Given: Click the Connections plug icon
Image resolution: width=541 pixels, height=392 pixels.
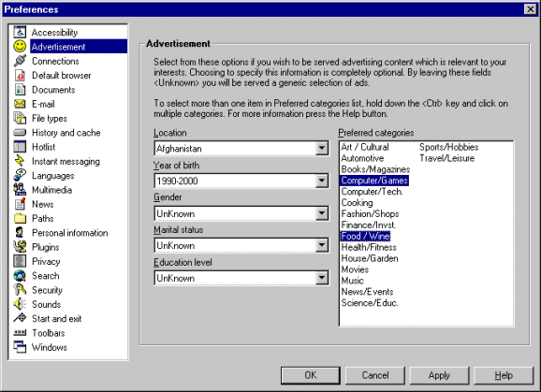Looking at the screenshot, I should click(x=20, y=61).
